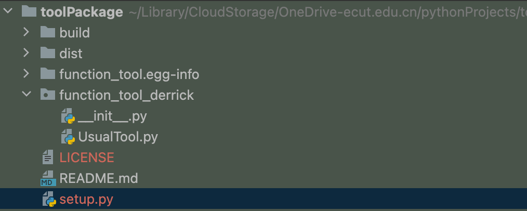
Task: Expand the function_tool.egg-info folder chevron
Action: click(x=27, y=74)
